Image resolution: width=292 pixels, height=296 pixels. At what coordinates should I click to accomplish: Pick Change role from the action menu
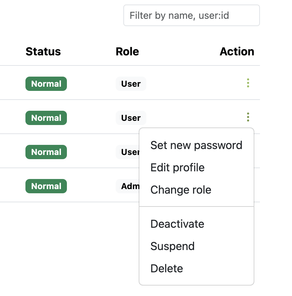coord(180,190)
